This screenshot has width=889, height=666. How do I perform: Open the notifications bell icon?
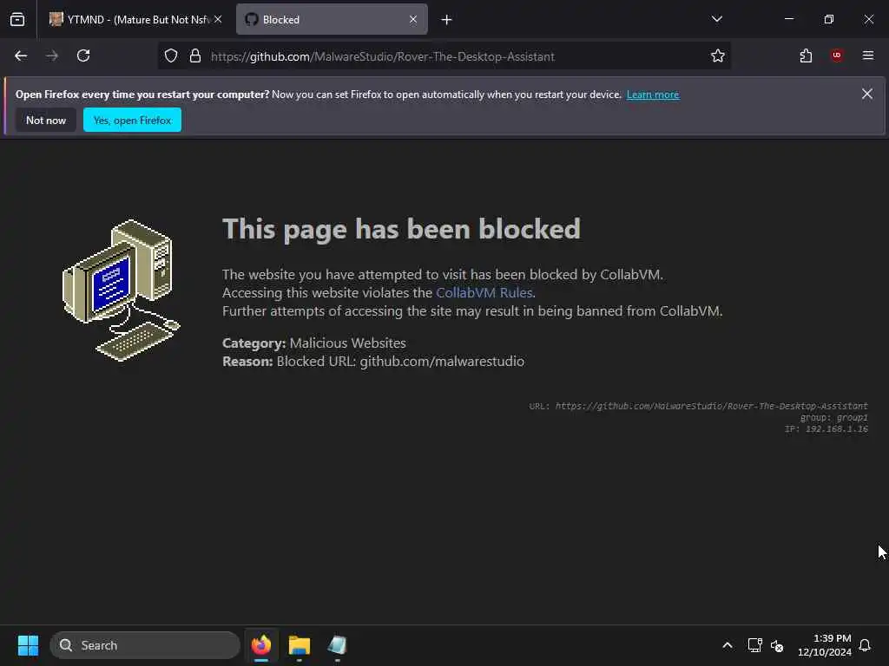coord(866,645)
